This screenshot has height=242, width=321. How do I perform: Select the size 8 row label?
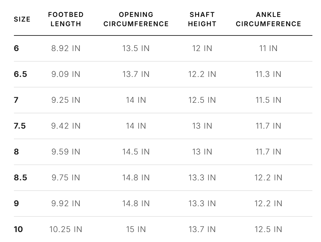pos(16,152)
